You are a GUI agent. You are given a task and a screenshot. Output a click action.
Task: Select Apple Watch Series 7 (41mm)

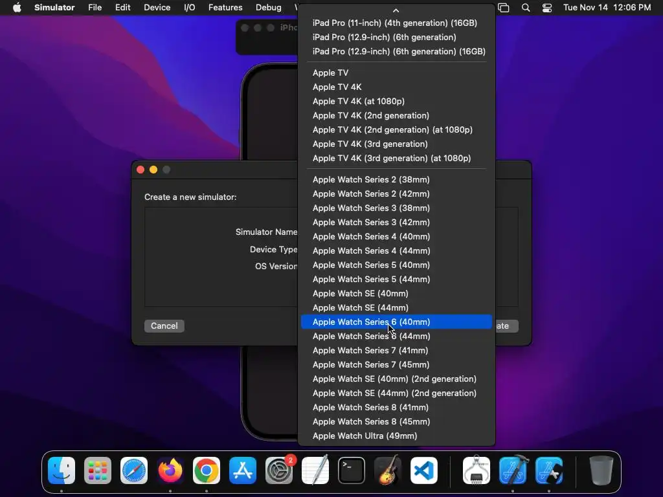[x=397, y=350]
